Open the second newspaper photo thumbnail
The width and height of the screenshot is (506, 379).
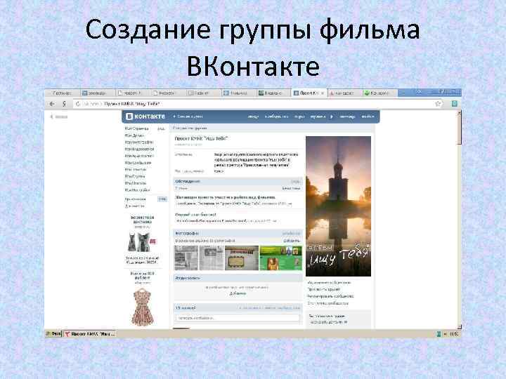(x=212, y=258)
